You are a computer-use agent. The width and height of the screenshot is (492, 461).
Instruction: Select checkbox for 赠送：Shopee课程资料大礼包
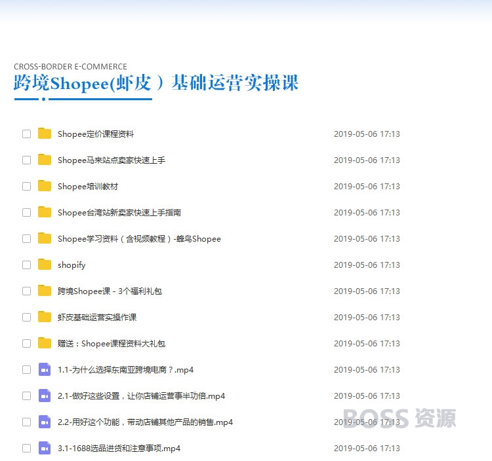point(27,344)
